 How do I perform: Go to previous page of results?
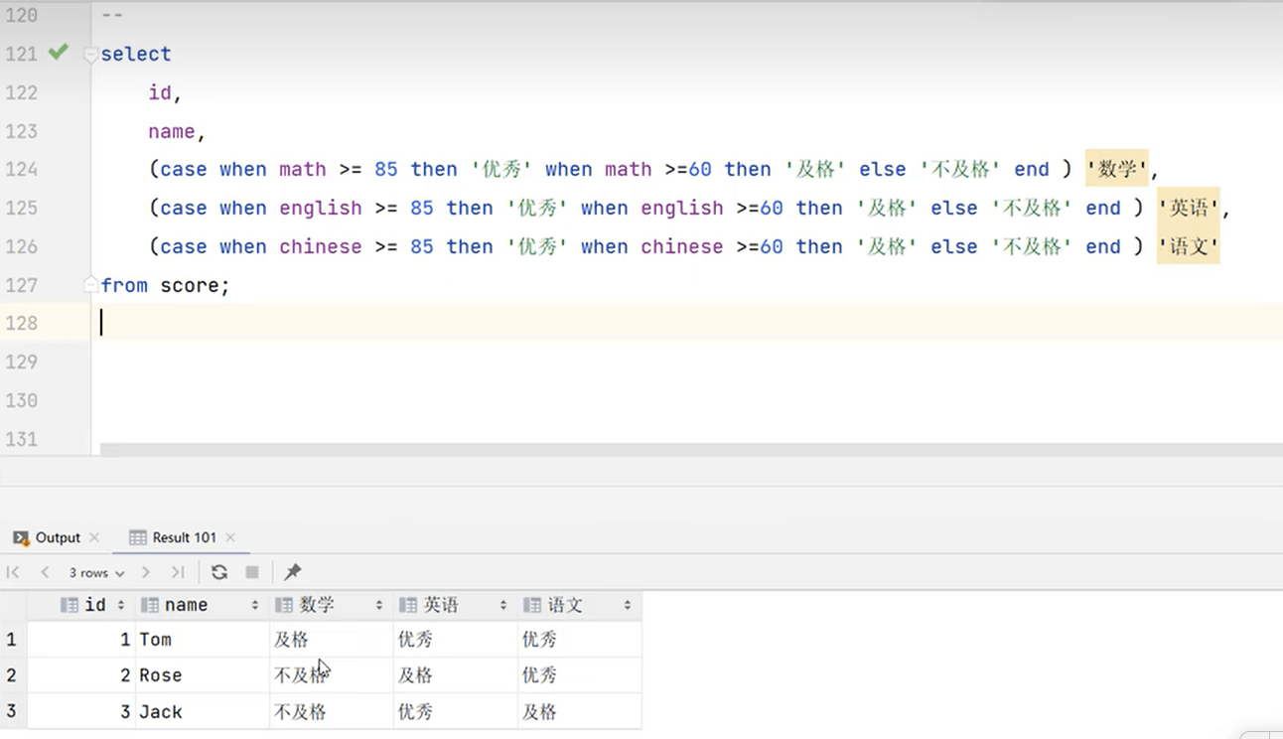(x=45, y=572)
